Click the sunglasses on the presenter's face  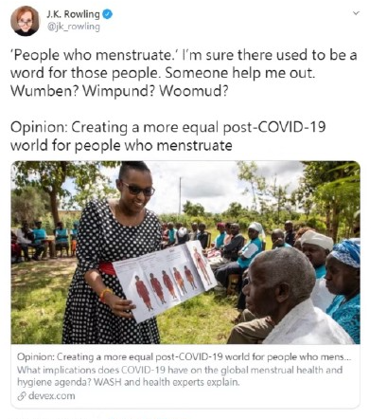tap(138, 189)
